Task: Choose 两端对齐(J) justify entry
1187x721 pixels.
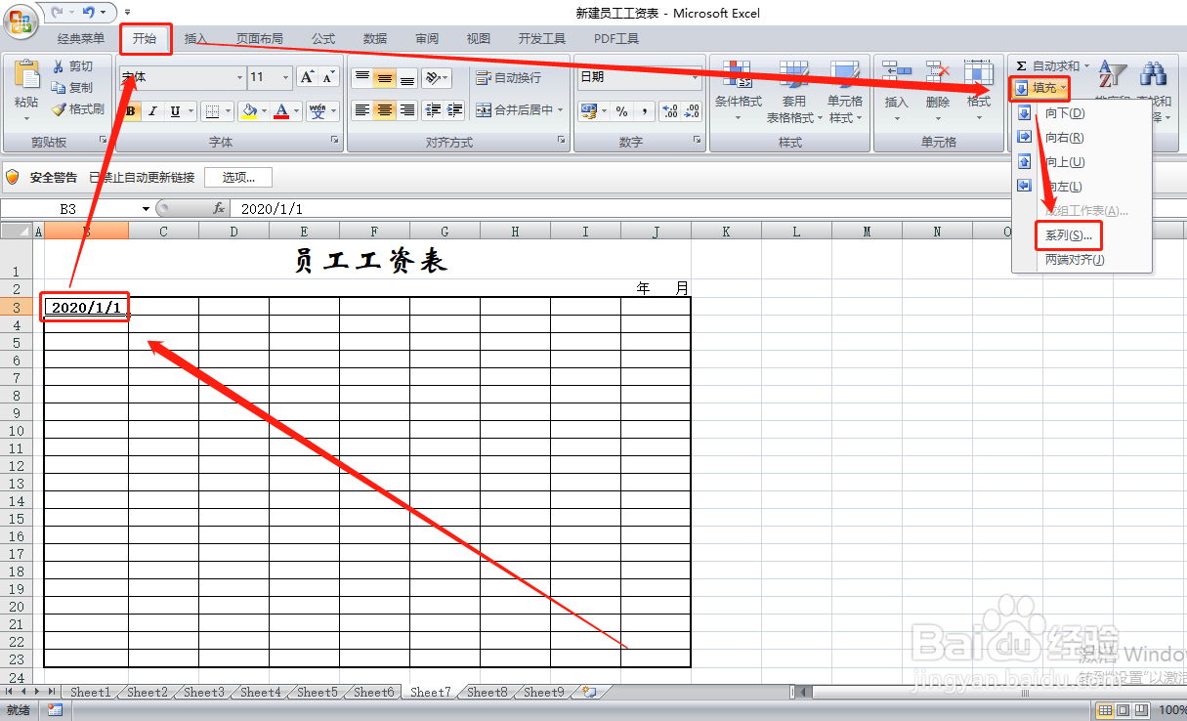Action: point(1075,260)
